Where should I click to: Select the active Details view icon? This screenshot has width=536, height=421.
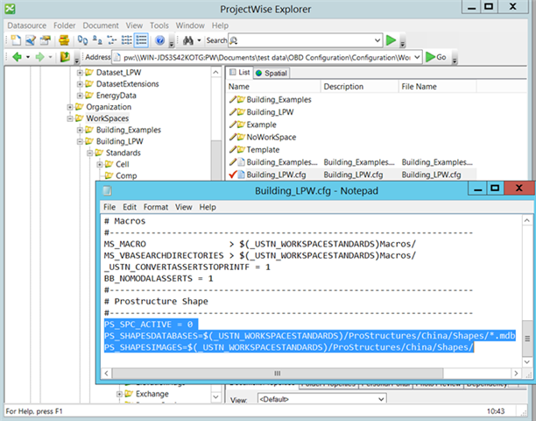pyautogui.click(x=141, y=40)
